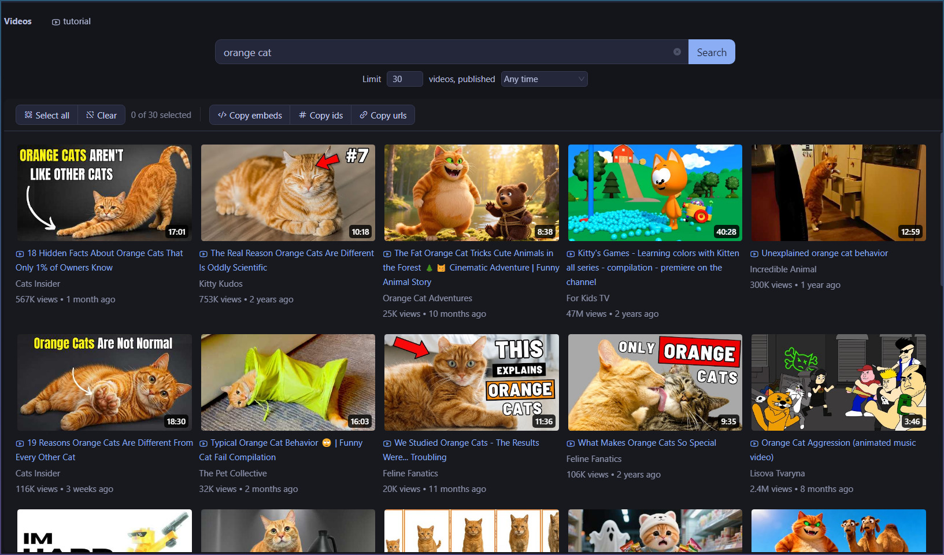This screenshot has height=555, width=944.
Task: Select the 'This Explains Orange Cats' thumbnail
Action: (x=472, y=382)
